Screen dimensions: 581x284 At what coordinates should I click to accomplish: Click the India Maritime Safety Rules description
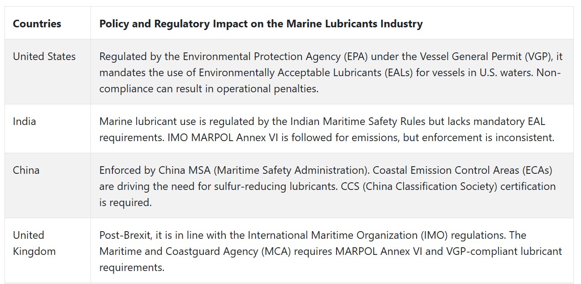(327, 129)
